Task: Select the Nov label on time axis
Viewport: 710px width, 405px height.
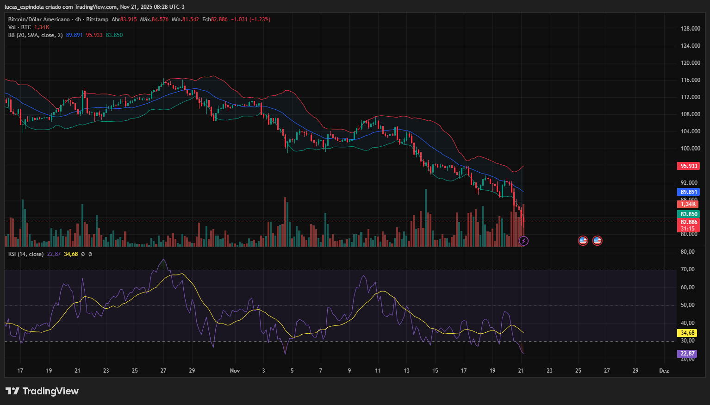Action: 235,371
